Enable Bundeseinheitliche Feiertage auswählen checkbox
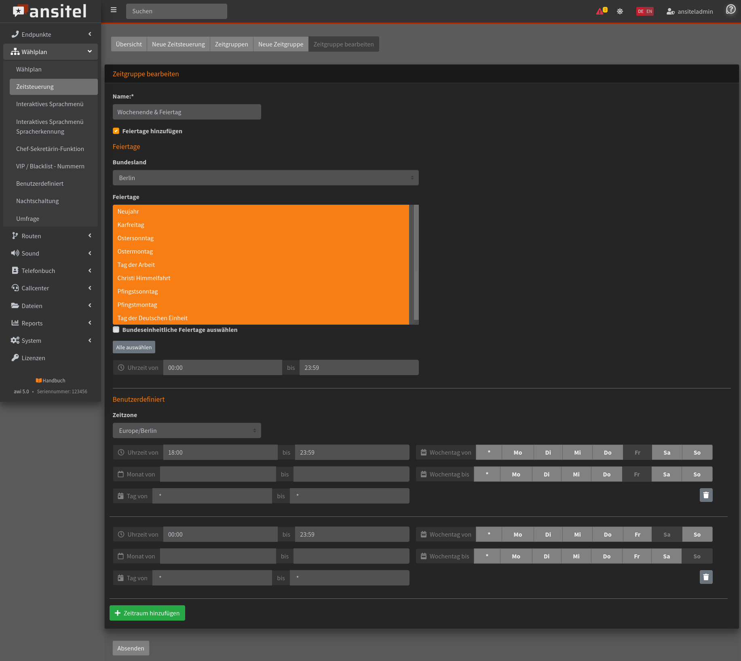741x661 pixels. tap(116, 329)
